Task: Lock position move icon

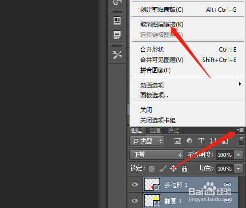Action: tap(173, 168)
